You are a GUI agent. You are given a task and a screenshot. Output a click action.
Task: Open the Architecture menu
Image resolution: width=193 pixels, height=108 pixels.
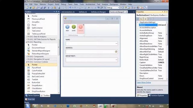[90, 4]
